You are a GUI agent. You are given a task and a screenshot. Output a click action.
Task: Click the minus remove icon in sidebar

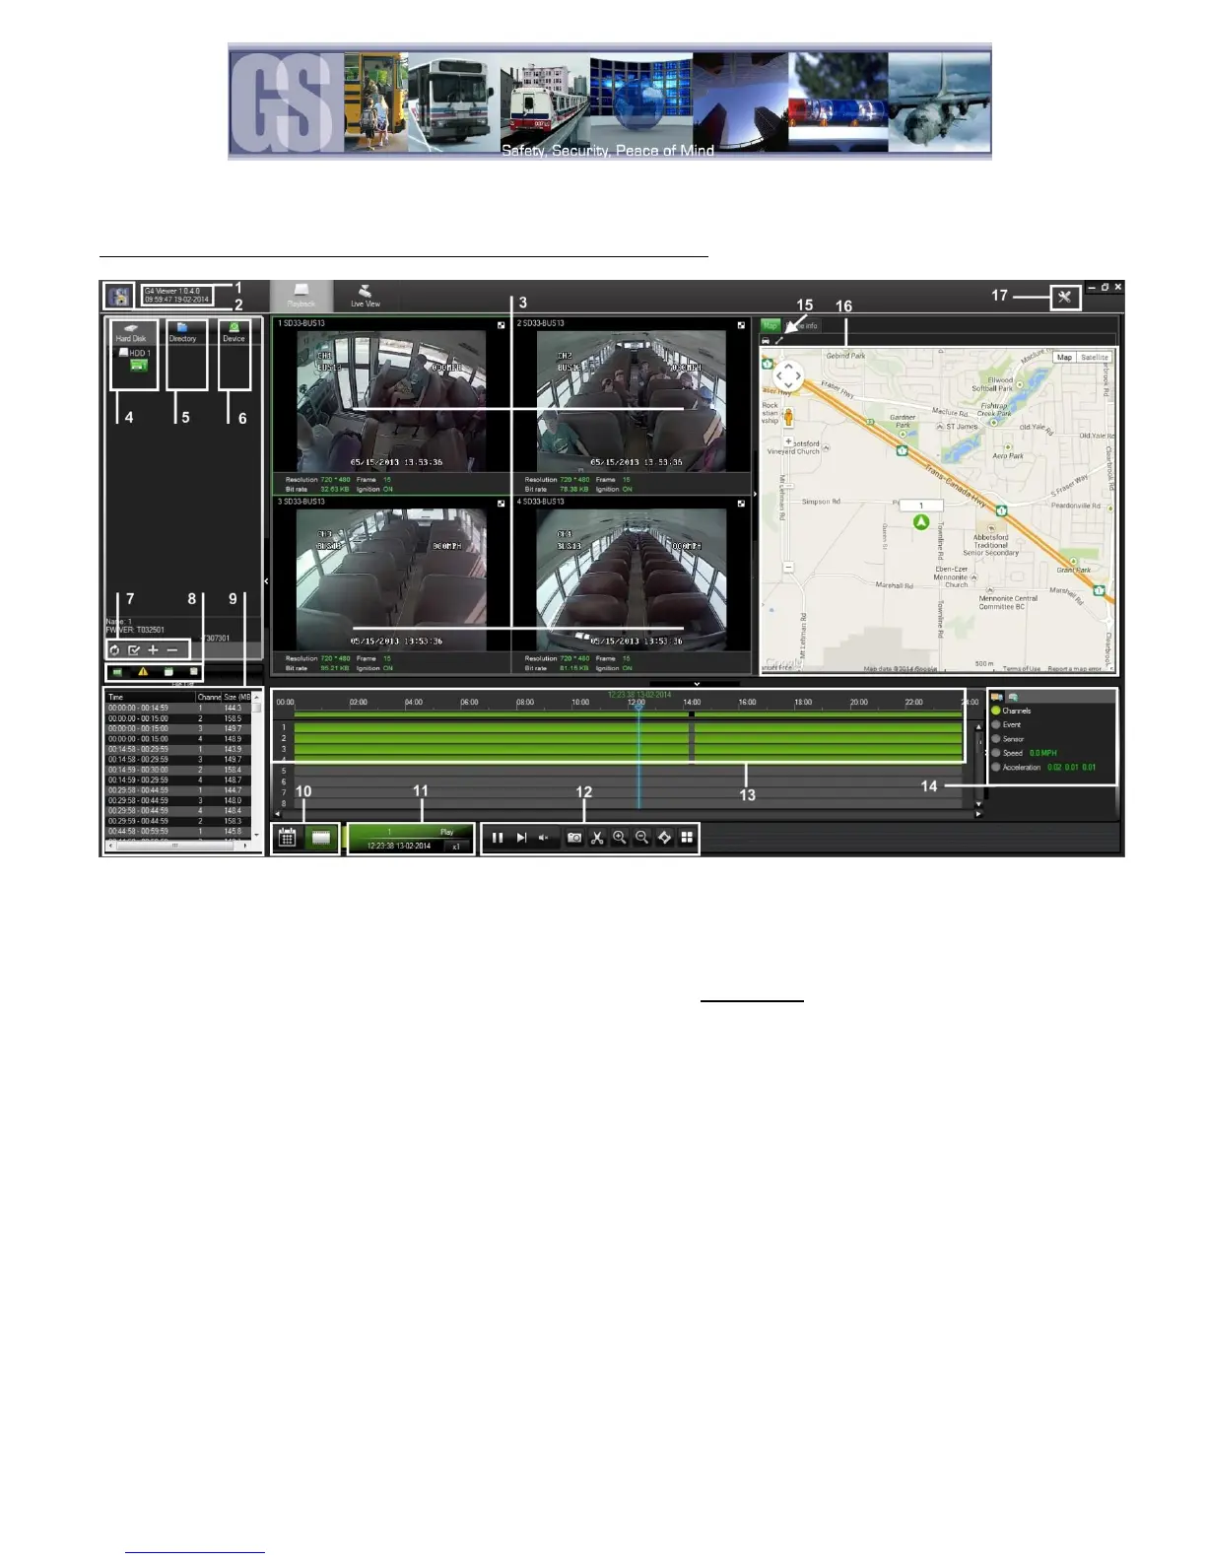tap(172, 650)
